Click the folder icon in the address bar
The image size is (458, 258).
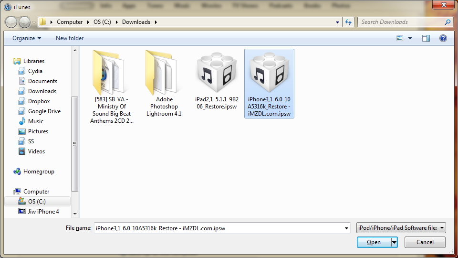point(43,22)
